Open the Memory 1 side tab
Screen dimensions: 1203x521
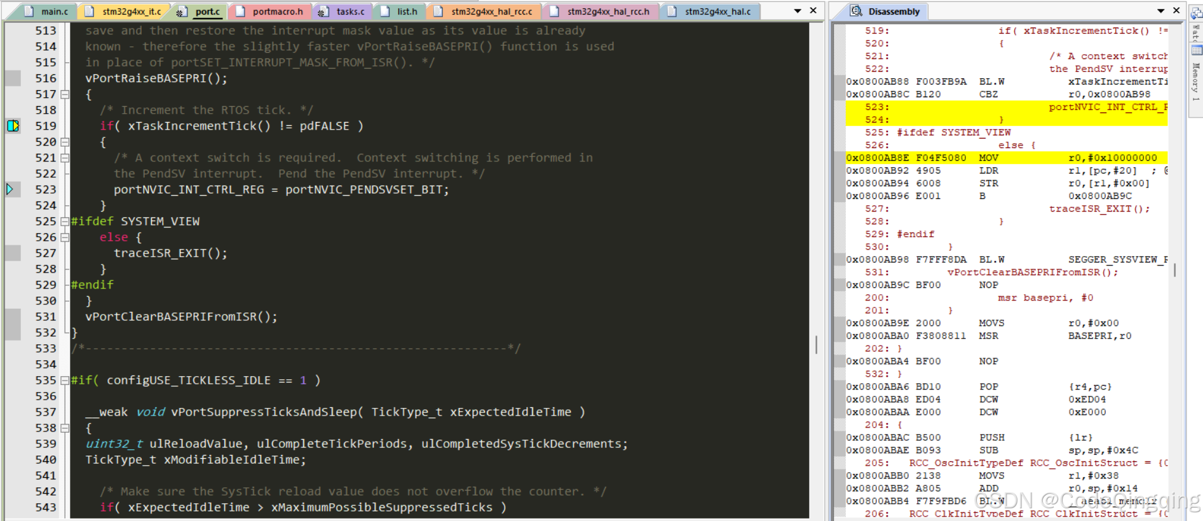pos(1196,81)
